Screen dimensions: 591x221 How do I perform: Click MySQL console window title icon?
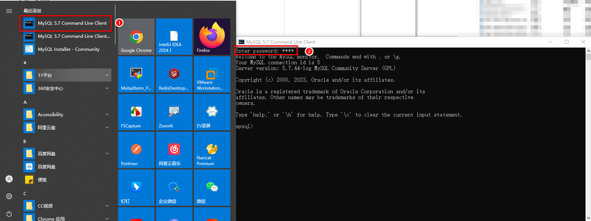coord(241,42)
